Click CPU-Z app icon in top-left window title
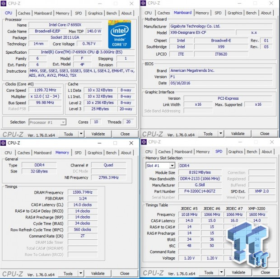Image resolution: width=280 pixels, height=279 pixels. coord(4,4)
